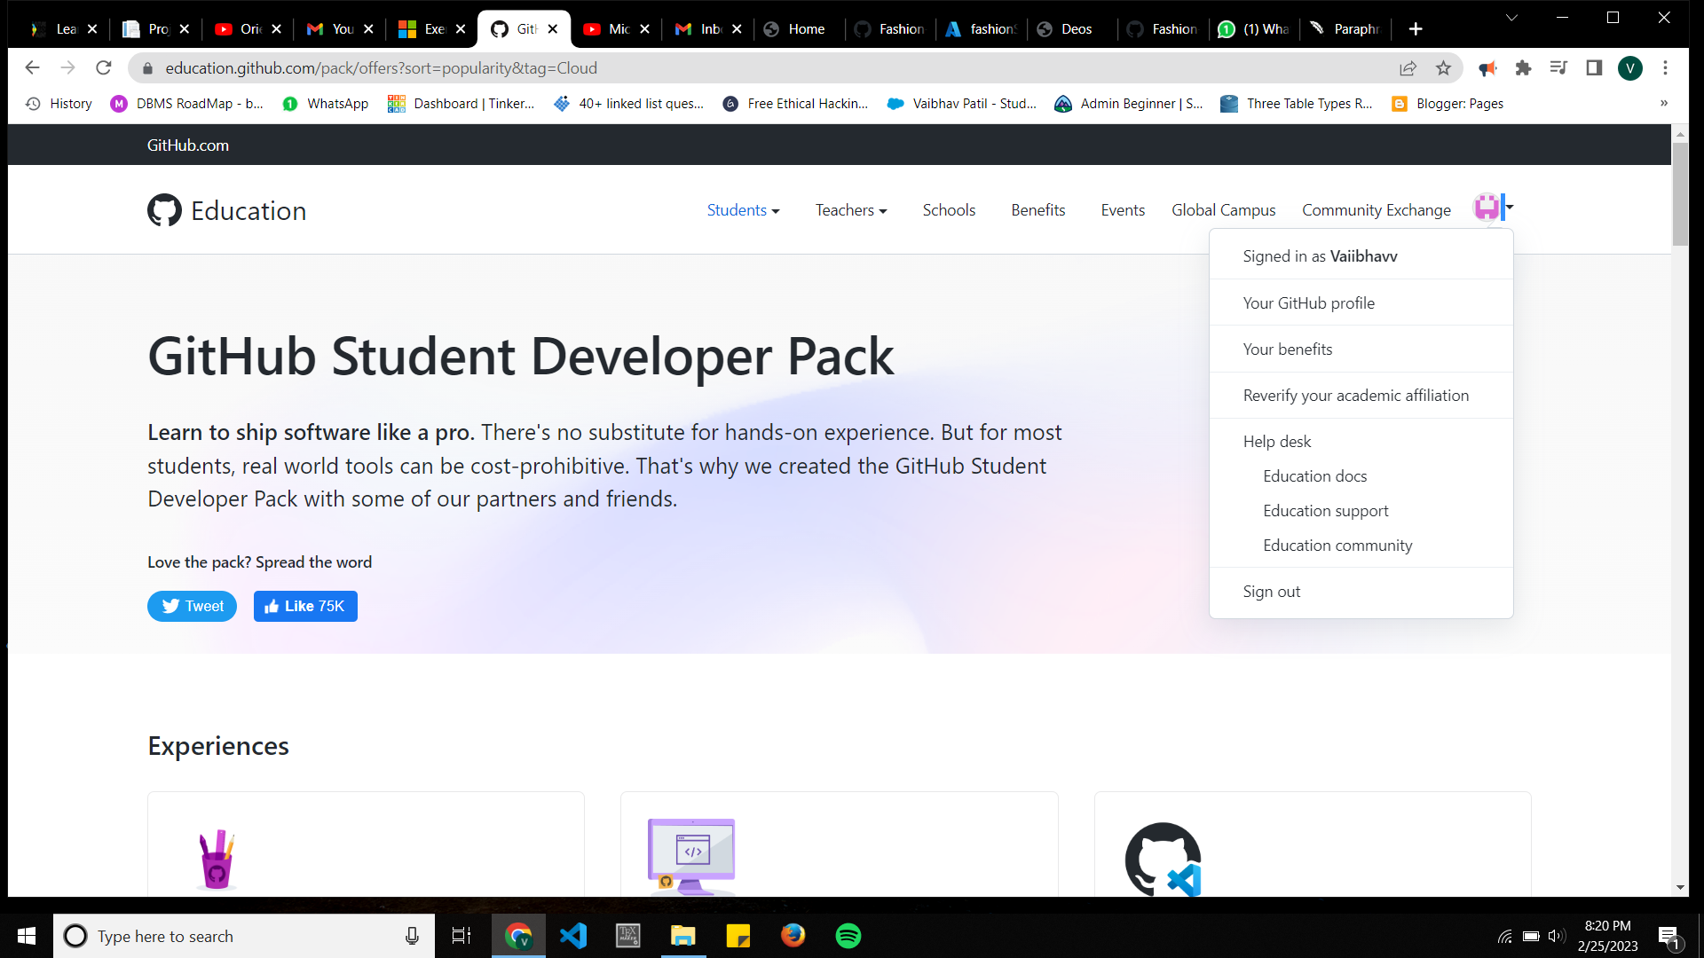Screen dimensions: 1704x958
Task: Open the Chrome three-dot menu
Action: click(1666, 68)
